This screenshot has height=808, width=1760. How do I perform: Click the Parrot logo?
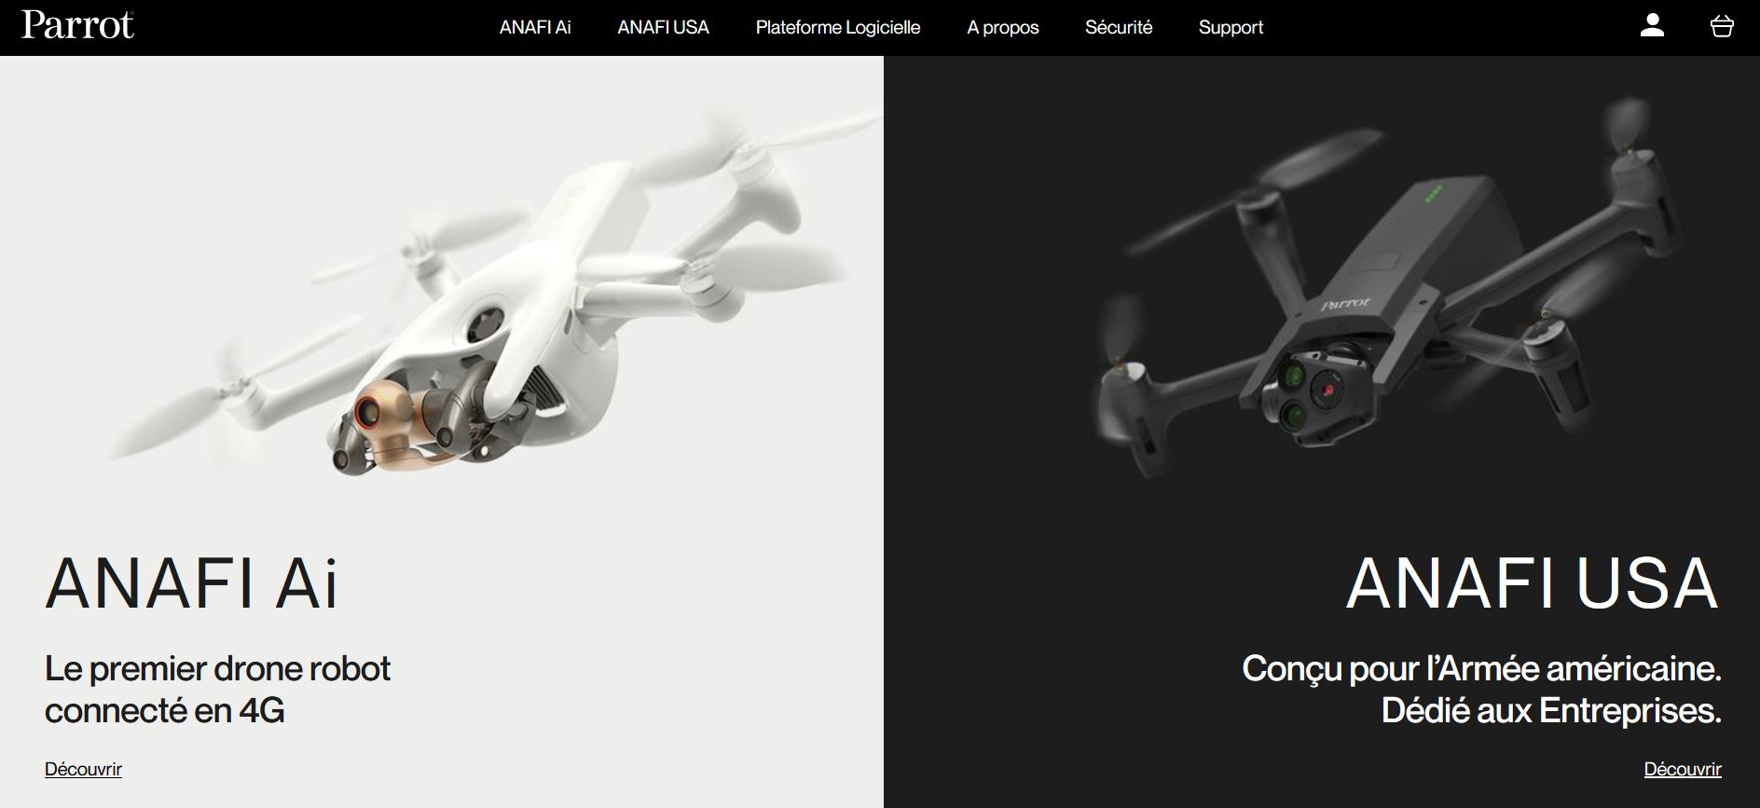coord(77,25)
